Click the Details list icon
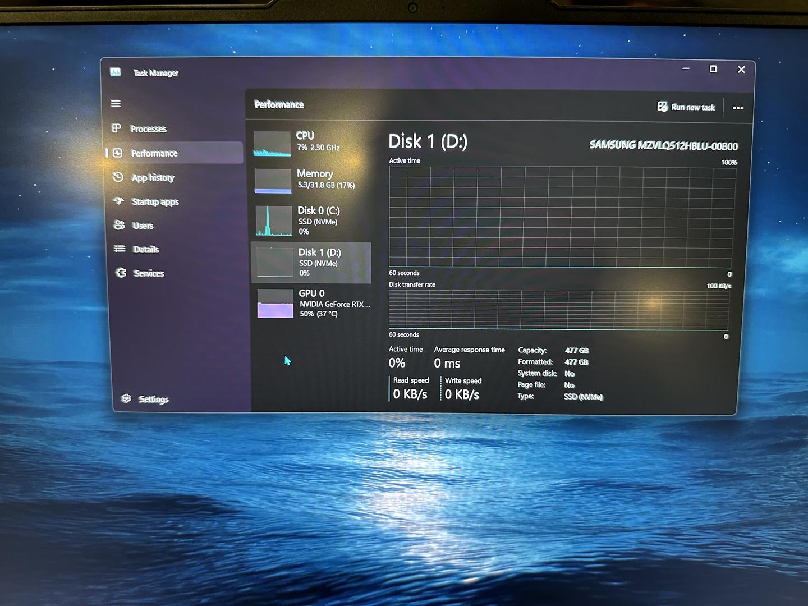The height and width of the screenshot is (606, 808). tap(120, 249)
